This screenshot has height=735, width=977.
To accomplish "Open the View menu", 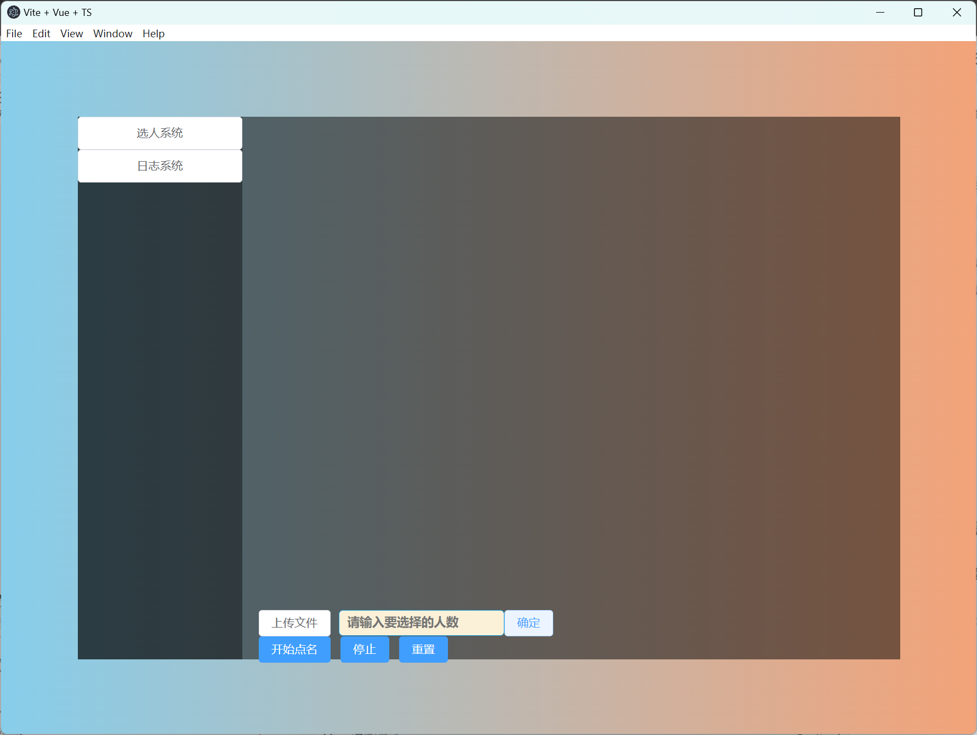I will [71, 33].
